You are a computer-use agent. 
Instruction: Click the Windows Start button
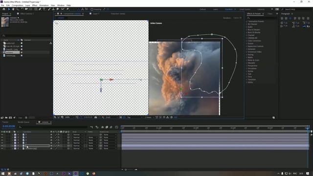coord(3,174)
